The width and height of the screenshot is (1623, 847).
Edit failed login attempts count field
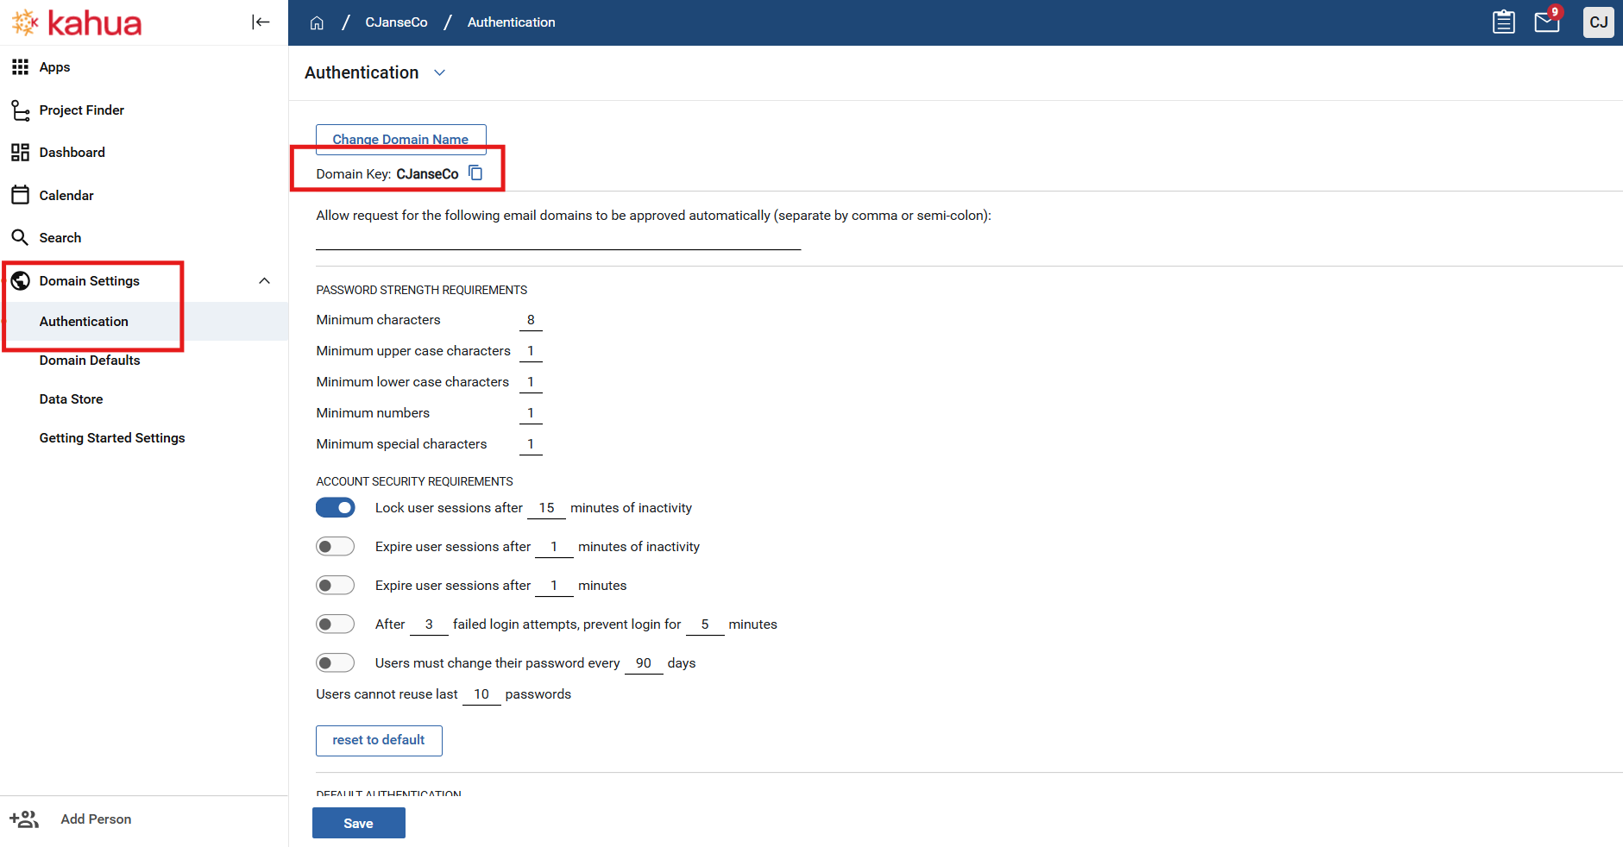coord(429,624)
